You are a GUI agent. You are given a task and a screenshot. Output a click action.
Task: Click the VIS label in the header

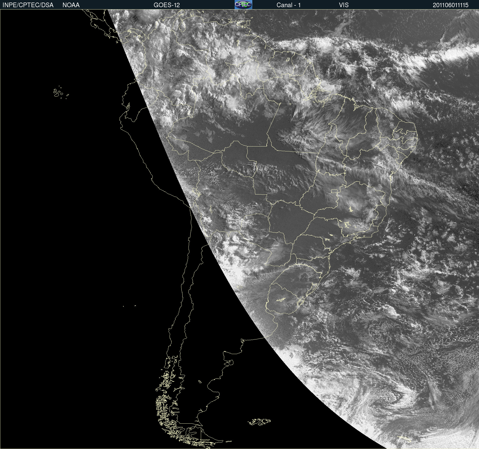coord(344,5)
